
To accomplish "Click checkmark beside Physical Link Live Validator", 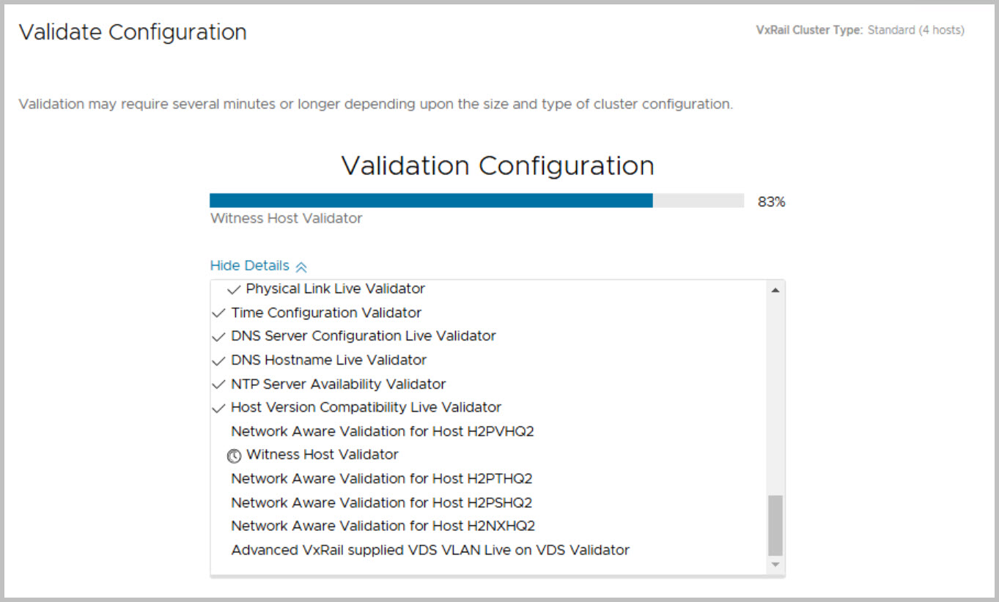I will pyautogui.click(x=234, y=289).
